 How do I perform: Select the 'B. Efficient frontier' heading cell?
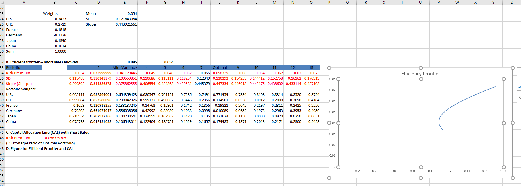coord(42,62)
